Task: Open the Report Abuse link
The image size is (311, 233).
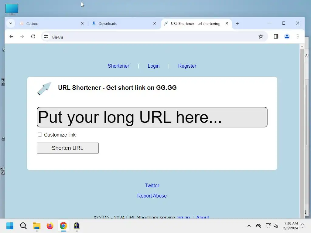Action: (152, 196)
